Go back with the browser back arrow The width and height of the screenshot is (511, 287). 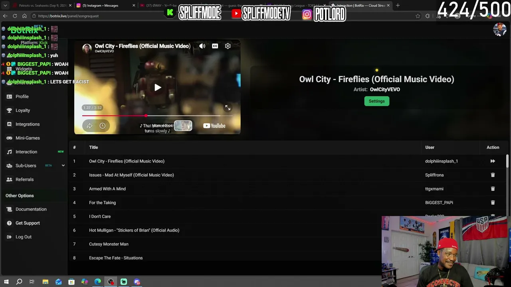(5, 16)
